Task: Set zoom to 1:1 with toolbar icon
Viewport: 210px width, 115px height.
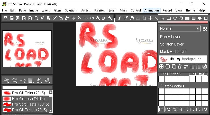Action: coord(104,18)
